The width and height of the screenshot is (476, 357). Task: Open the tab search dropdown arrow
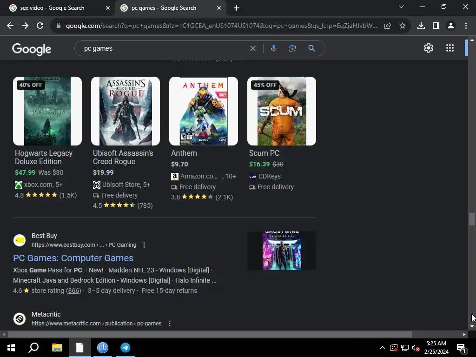[401, 7]
